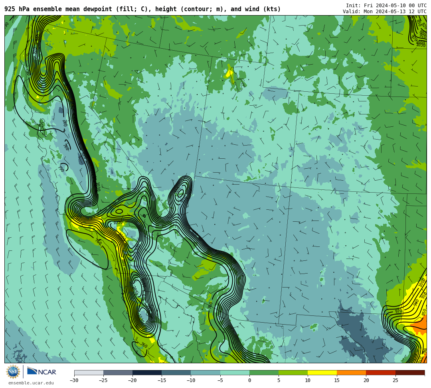Click the colorbar label '-20'
Viewport: 431px width, 388px height.
pyautogui.click(x=132, y=380)
